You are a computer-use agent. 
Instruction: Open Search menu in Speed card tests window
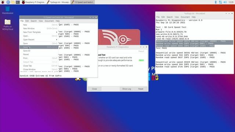33,21
